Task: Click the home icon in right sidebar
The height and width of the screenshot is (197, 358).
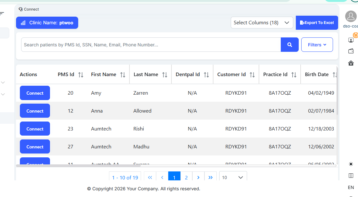Action: [351, 63]
